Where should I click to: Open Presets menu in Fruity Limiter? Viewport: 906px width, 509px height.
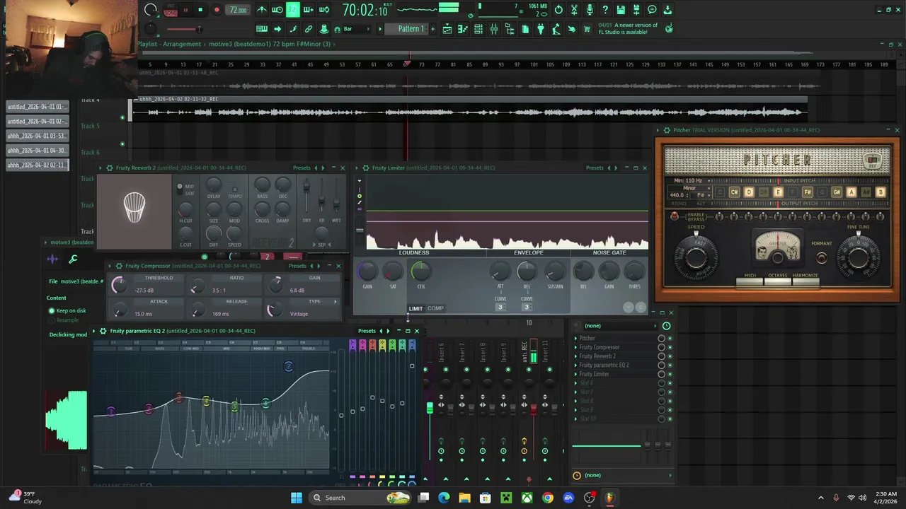point(595,168)
